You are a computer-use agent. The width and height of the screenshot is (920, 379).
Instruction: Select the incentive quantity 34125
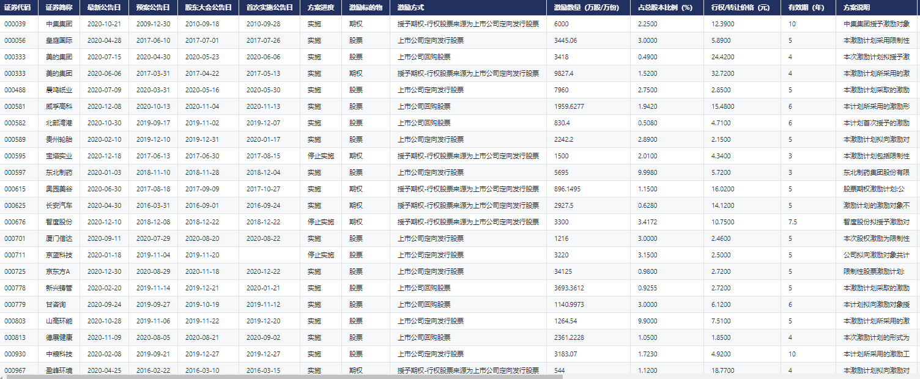[x=563, y=271]
